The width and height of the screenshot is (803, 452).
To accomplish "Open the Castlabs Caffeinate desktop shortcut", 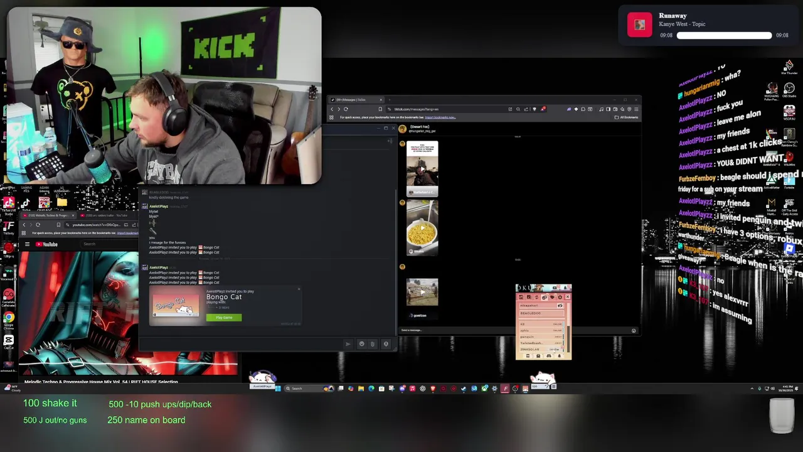I will point(9,296).
